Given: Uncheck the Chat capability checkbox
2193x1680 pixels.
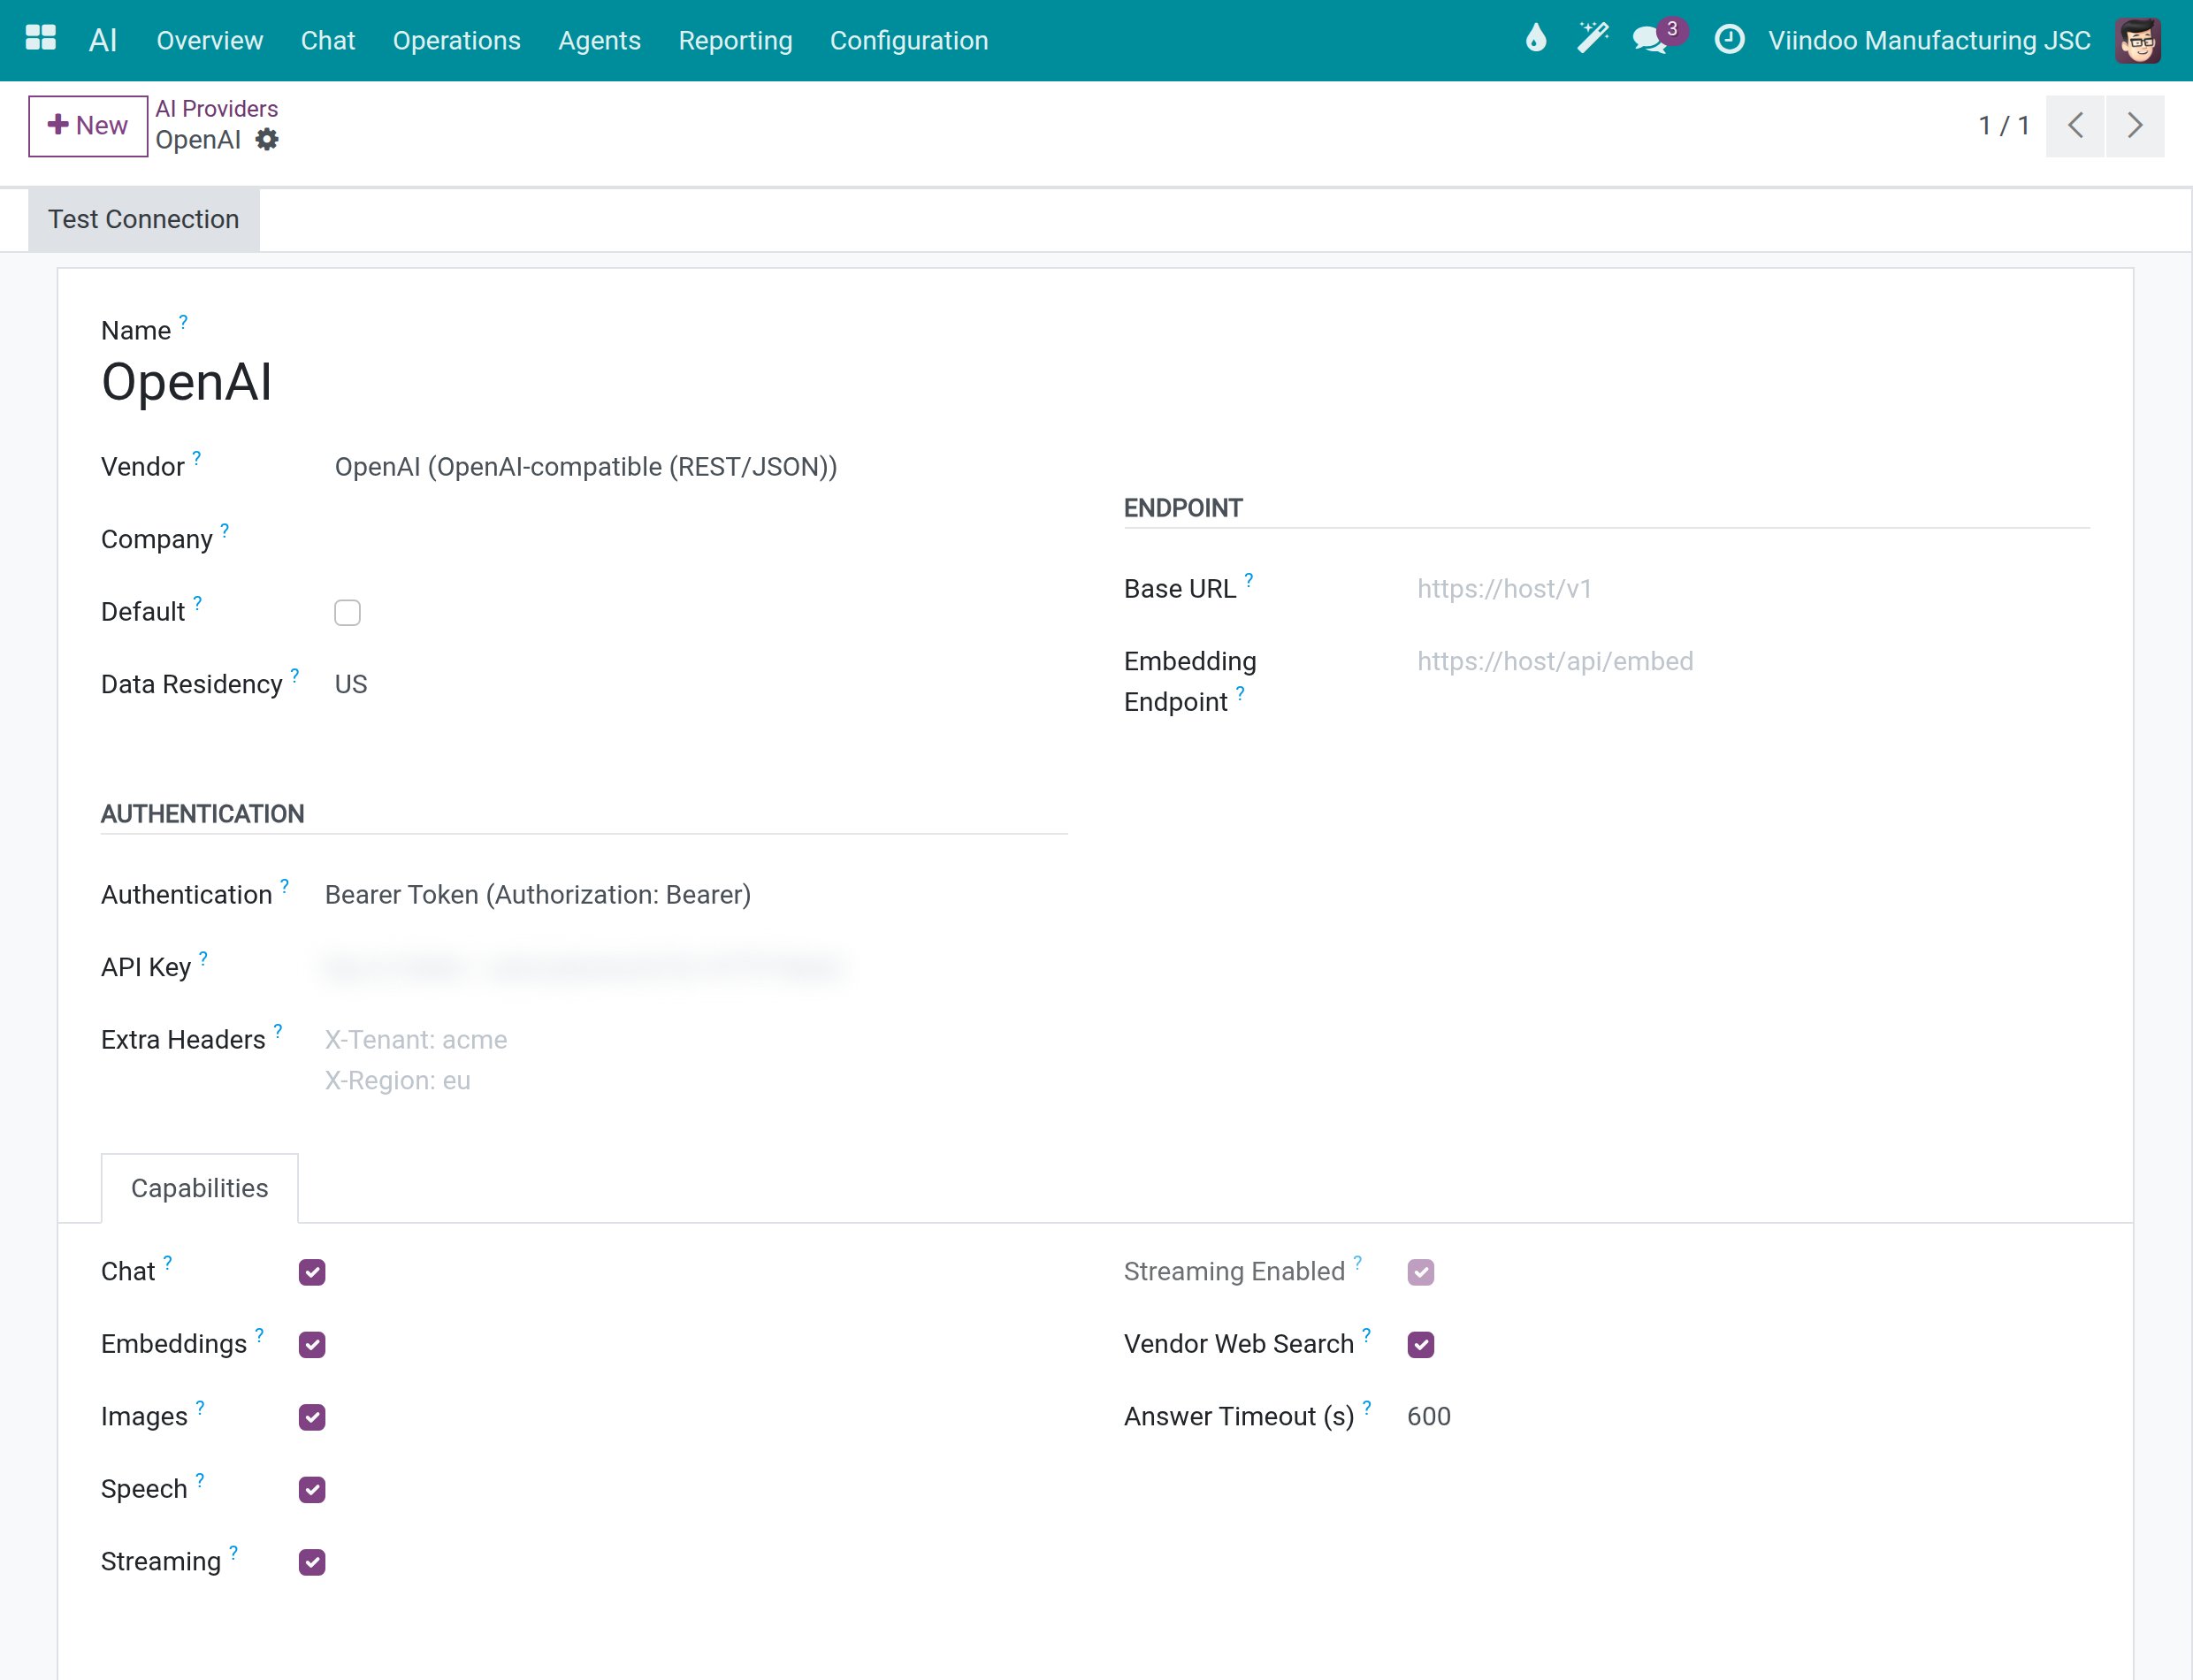Looking at the screenshot, I should (x=312, y=1272).
